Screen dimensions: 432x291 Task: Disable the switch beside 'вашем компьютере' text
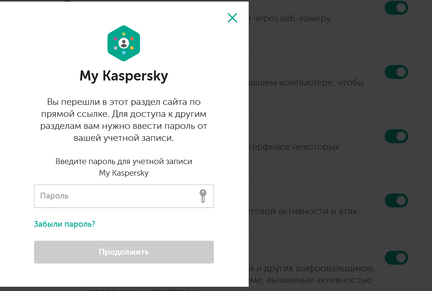click(396, 72)
